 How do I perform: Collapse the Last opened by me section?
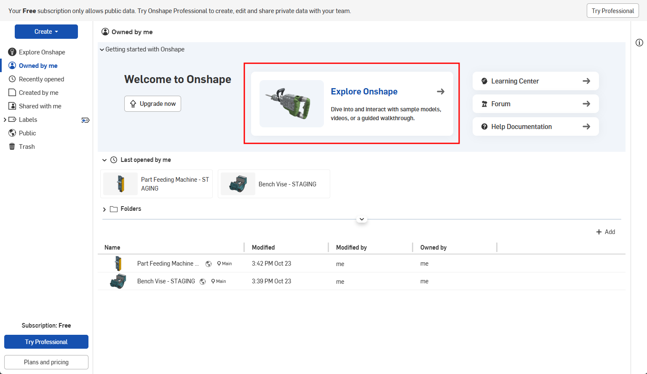104,160
